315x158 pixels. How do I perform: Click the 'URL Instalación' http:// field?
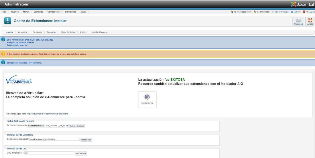pyautogui.click(x=49, y=153)
